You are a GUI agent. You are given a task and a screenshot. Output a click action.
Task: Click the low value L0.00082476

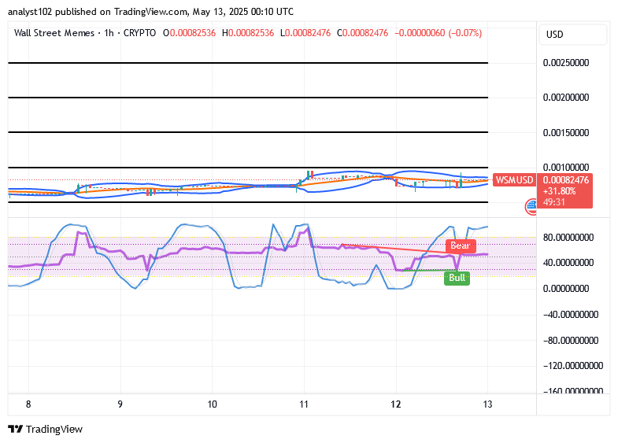[305, 33]
